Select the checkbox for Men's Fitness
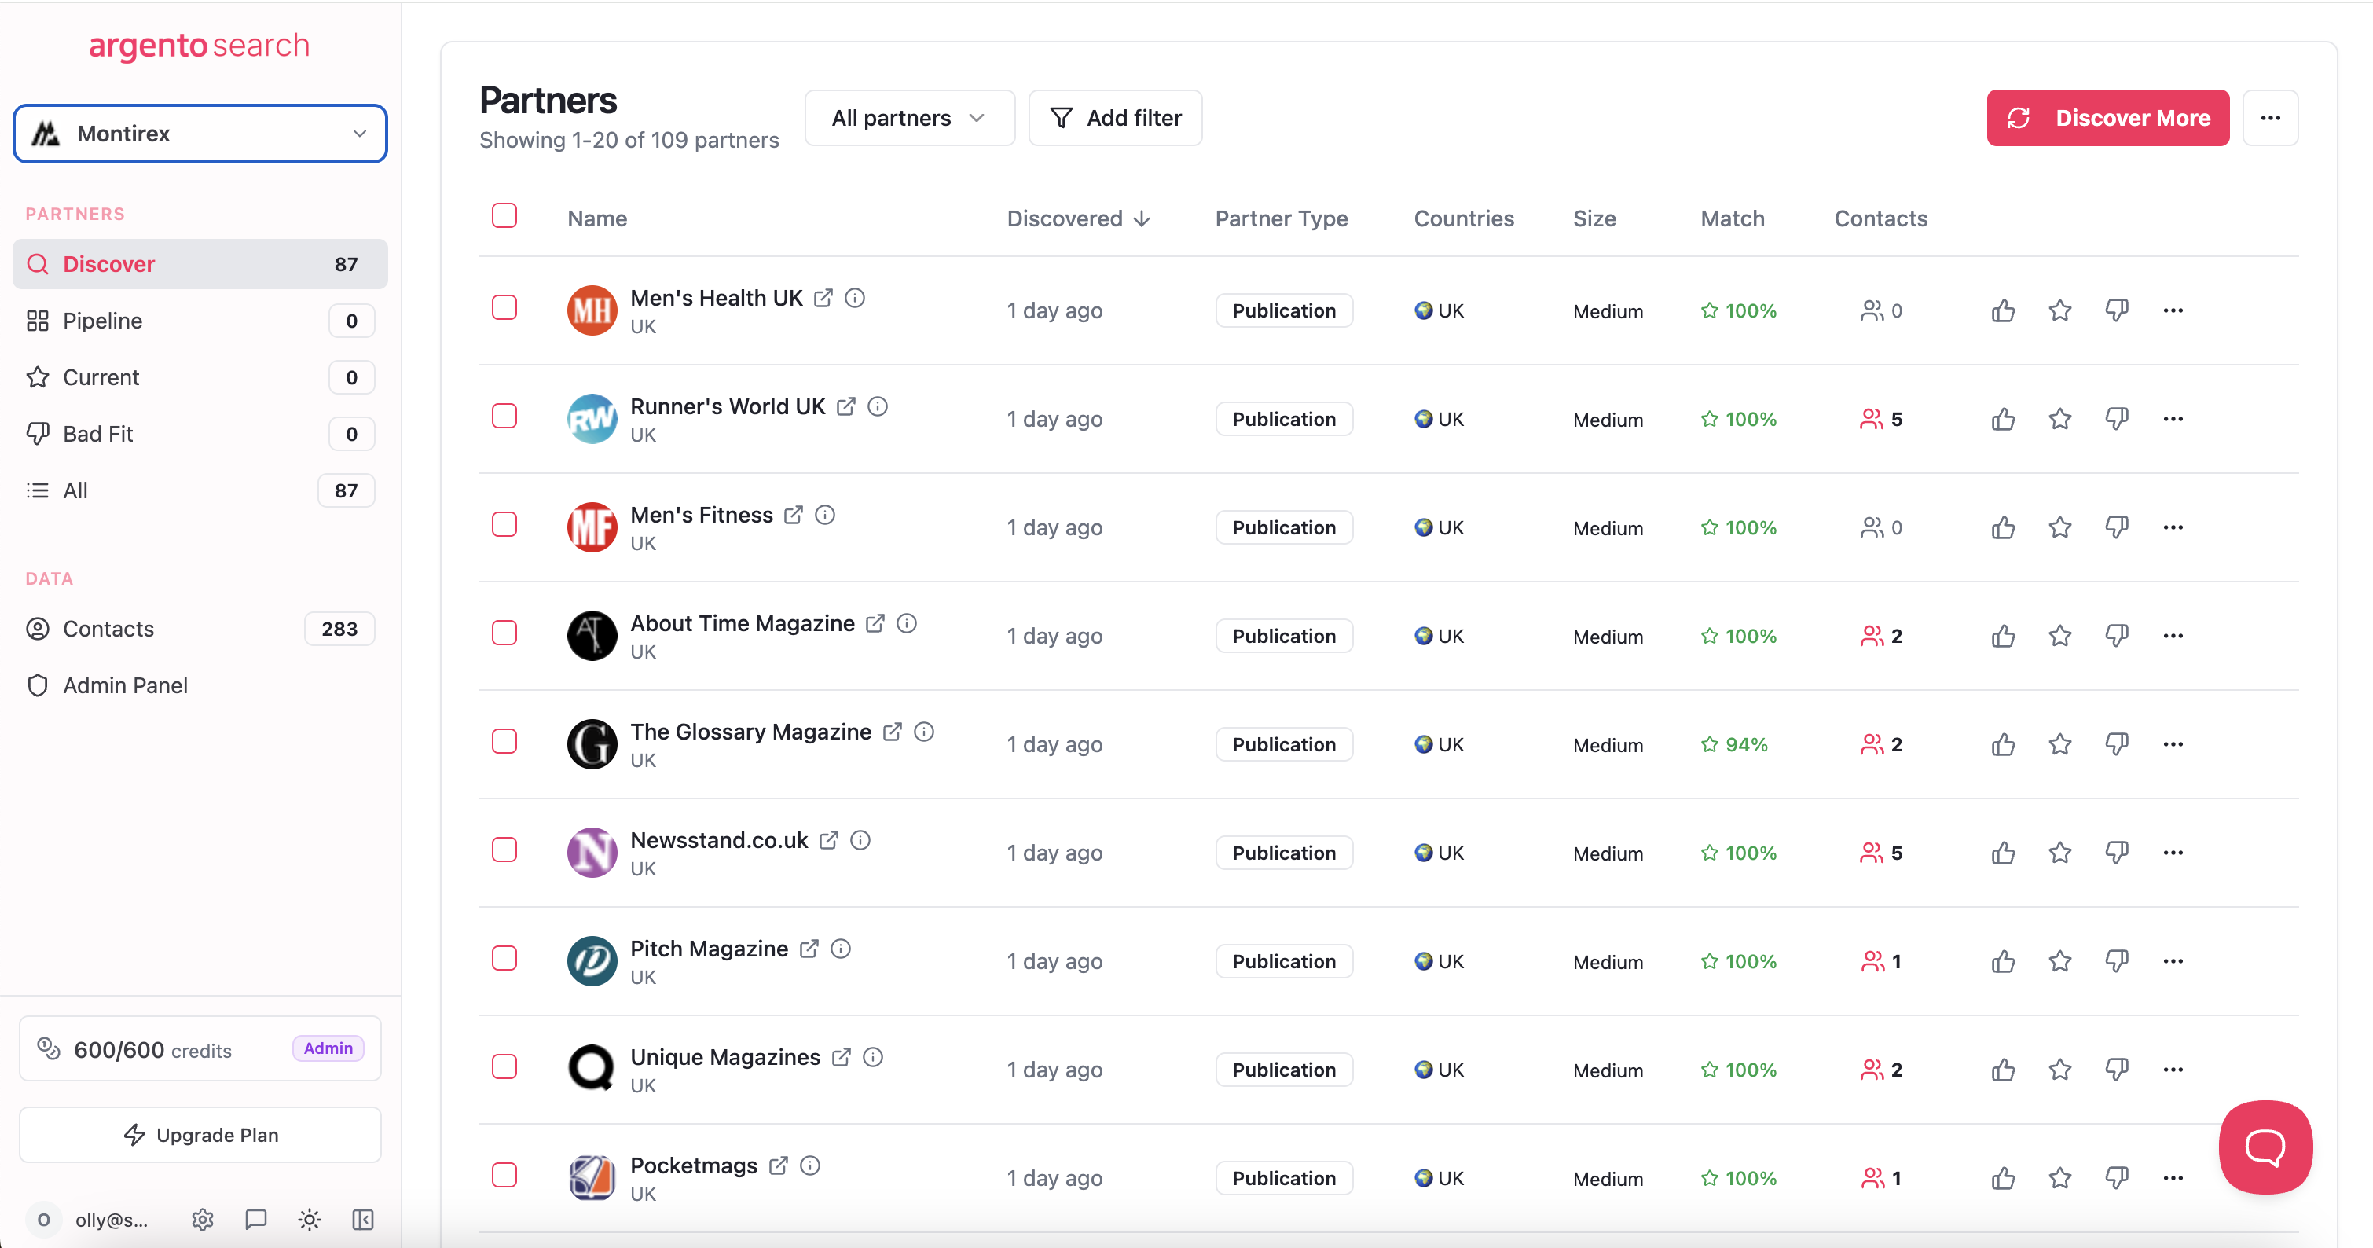 click(x=504, y=524)
